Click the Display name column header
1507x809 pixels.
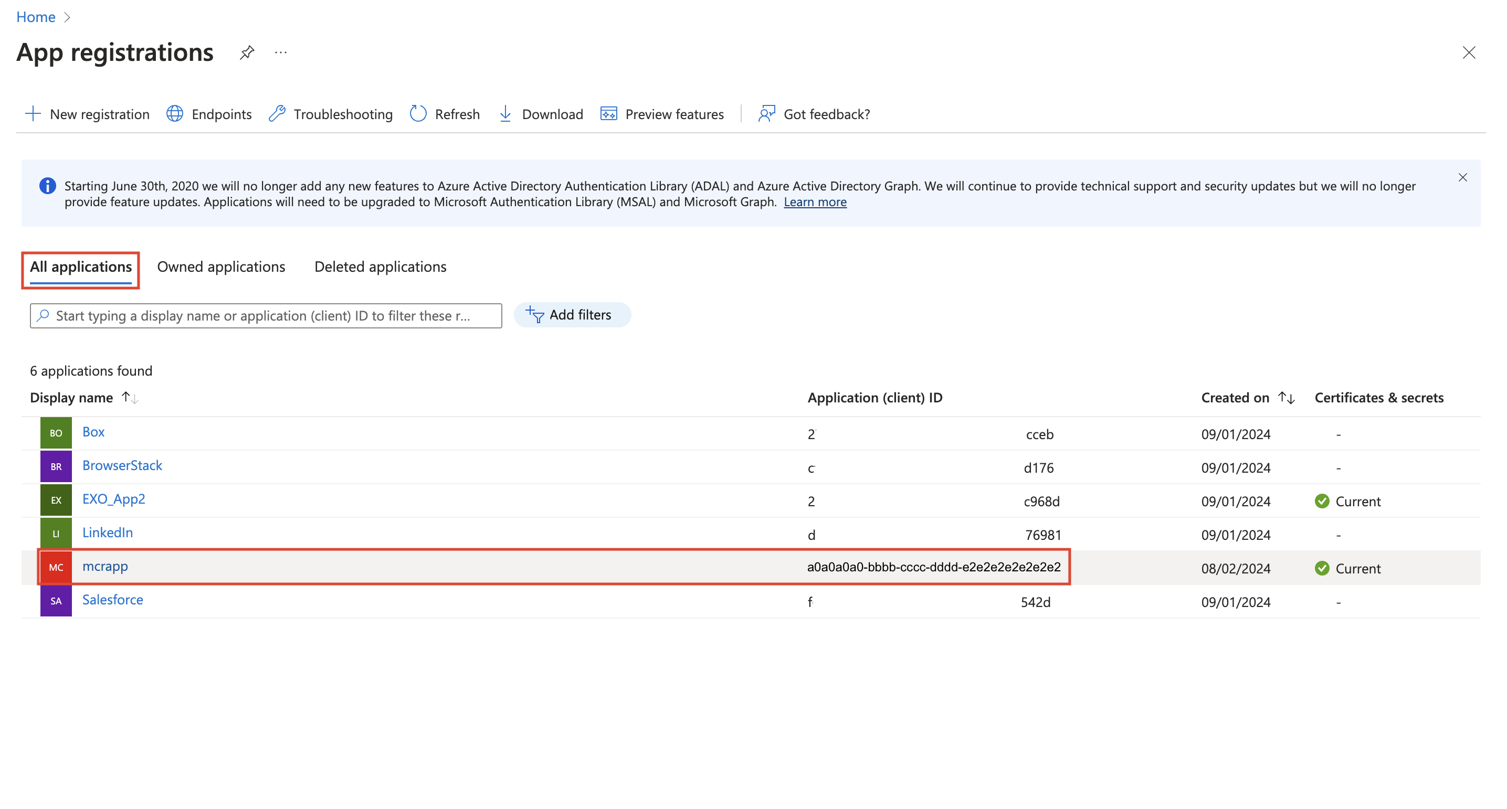click(71, 398)
